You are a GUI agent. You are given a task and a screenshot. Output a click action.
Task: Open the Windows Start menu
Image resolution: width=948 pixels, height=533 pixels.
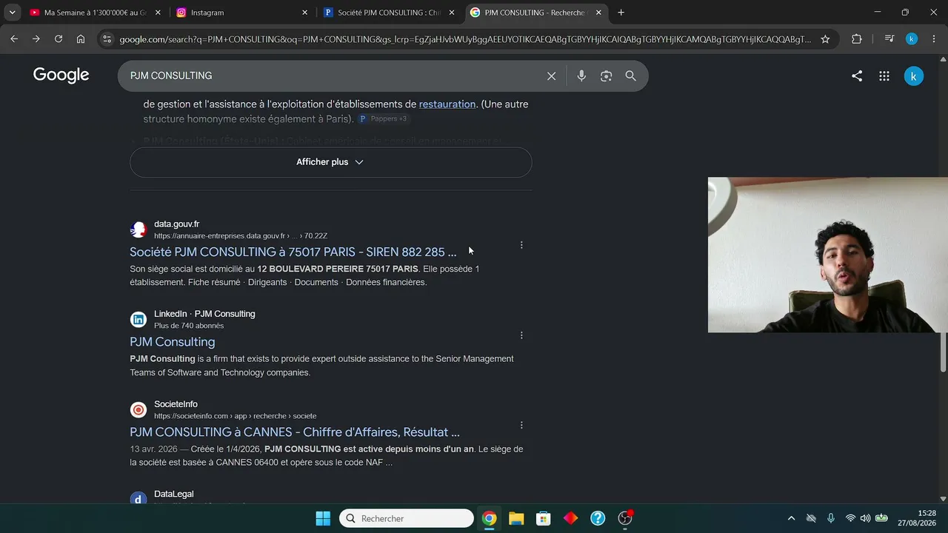[323, 518]
